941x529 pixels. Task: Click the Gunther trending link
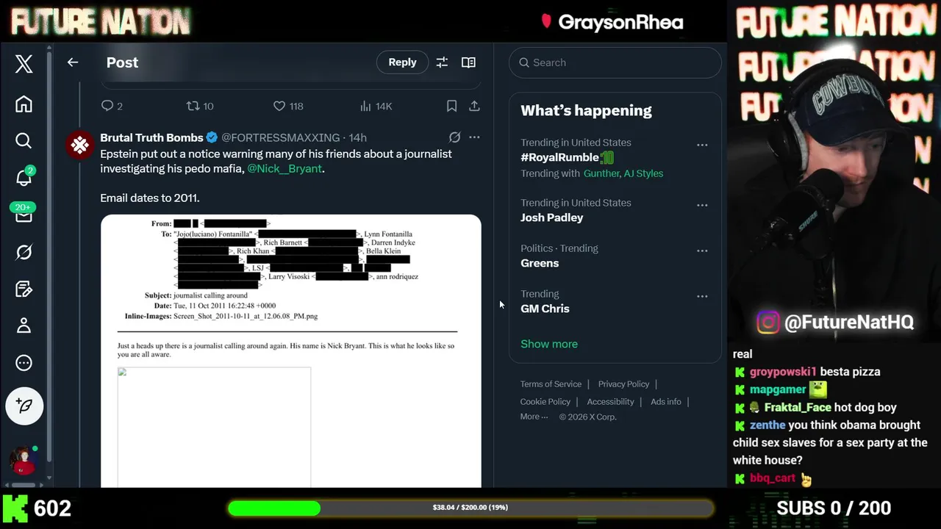coord(601,173)
